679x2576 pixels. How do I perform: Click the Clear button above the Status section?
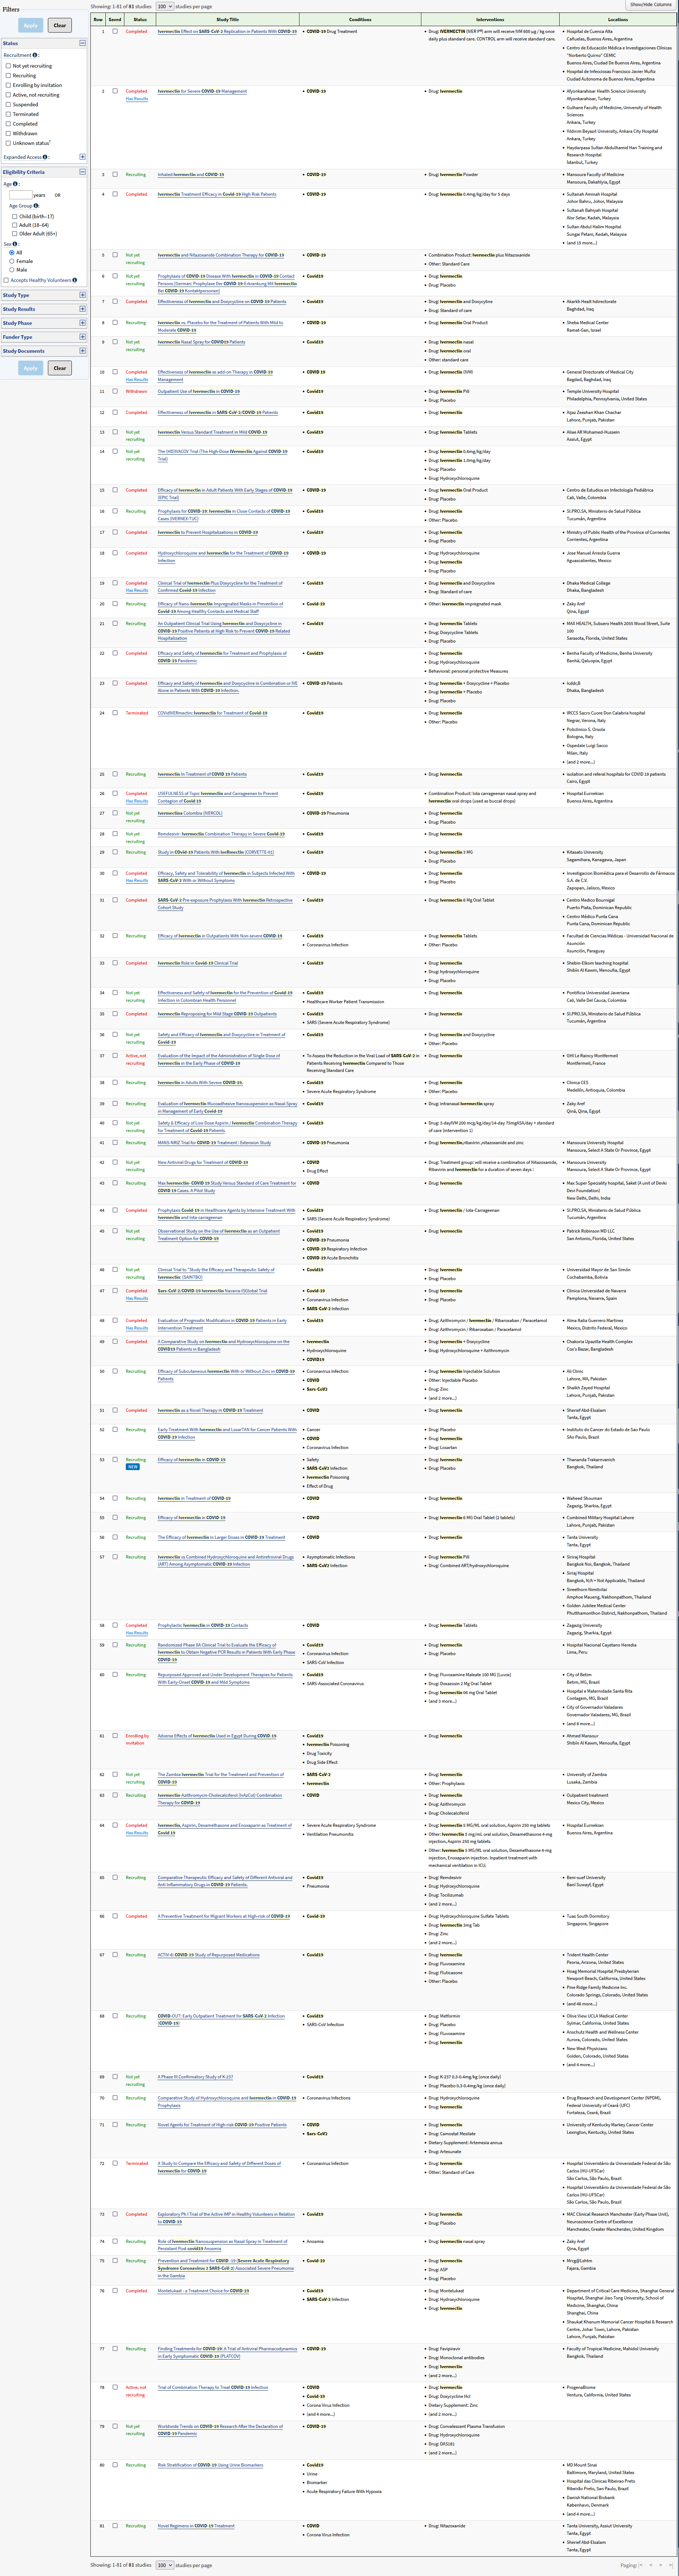pyautogui.click(x=60, y=25)
